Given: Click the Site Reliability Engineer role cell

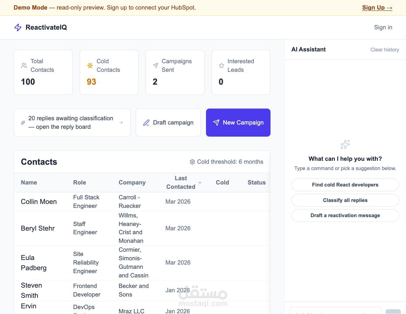Looking at the screenshot, I should click(86, 263).
